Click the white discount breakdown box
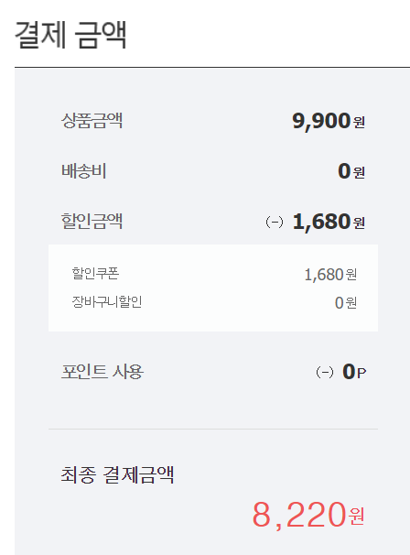This screenshot has height=555, width=410. [213, 288]
